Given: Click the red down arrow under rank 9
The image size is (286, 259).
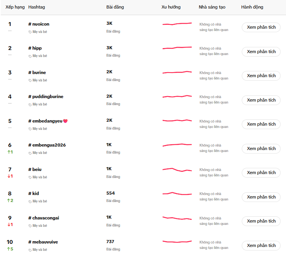Looking at the screenshot, I should coord(9,224).
